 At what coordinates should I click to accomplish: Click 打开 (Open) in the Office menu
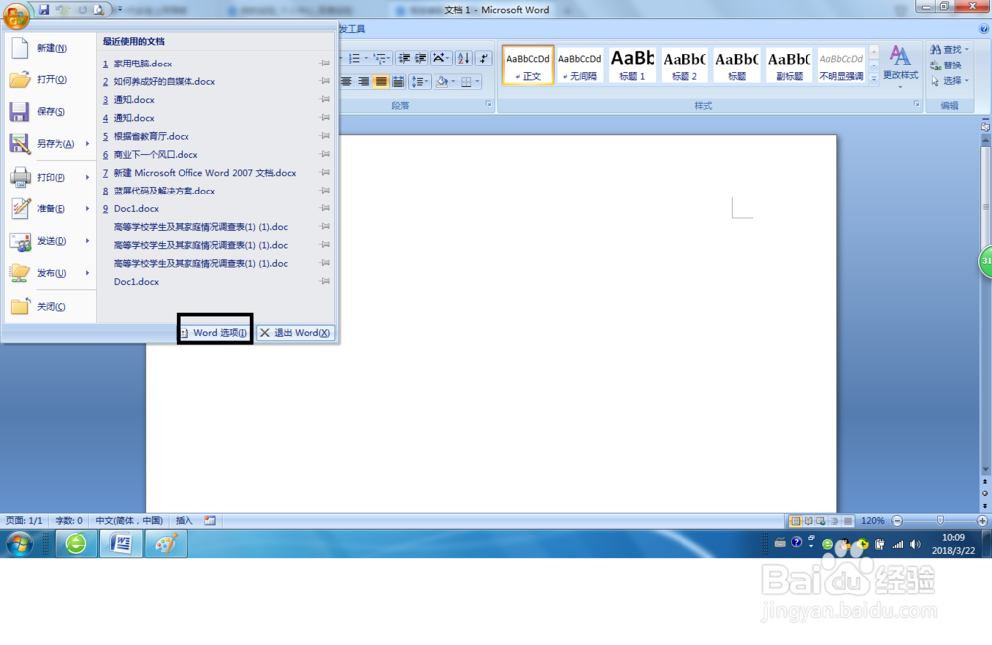pos(51,79)
